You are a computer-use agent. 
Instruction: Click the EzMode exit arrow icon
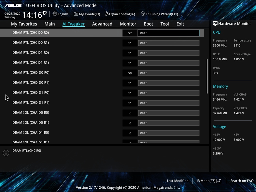[219, 181]
